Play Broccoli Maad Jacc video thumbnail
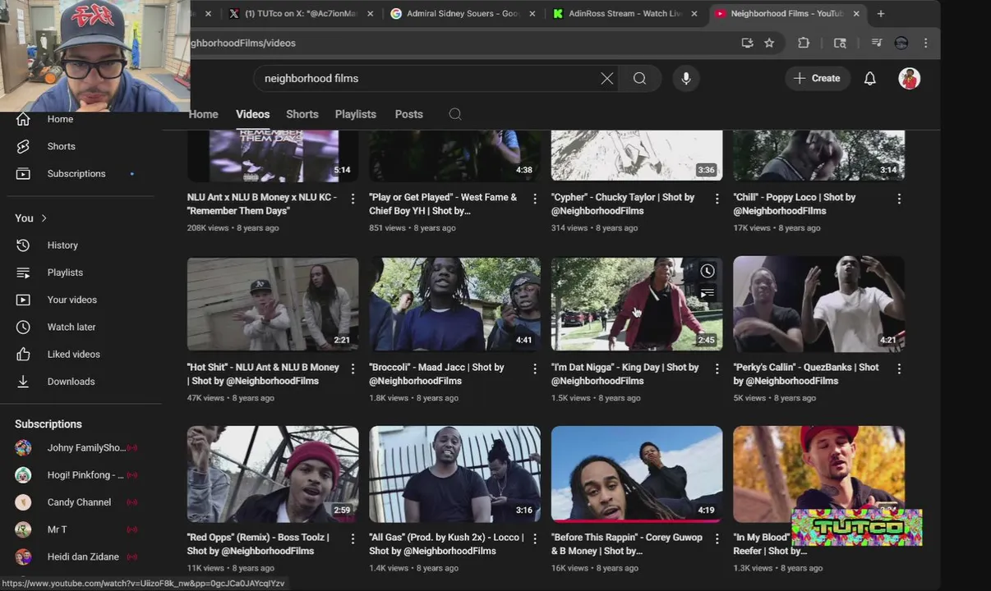 coord(454,305)
